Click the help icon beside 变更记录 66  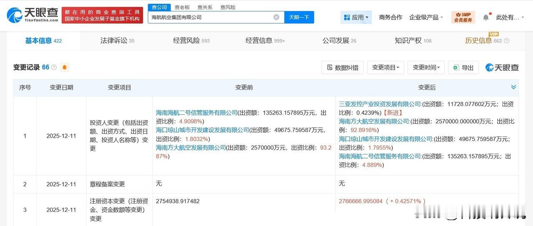coord(54,67)
